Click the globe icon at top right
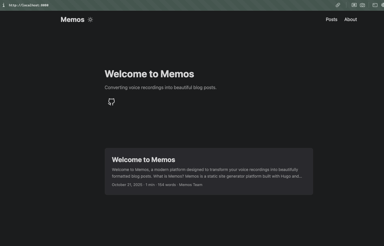 tap(383, 5)
